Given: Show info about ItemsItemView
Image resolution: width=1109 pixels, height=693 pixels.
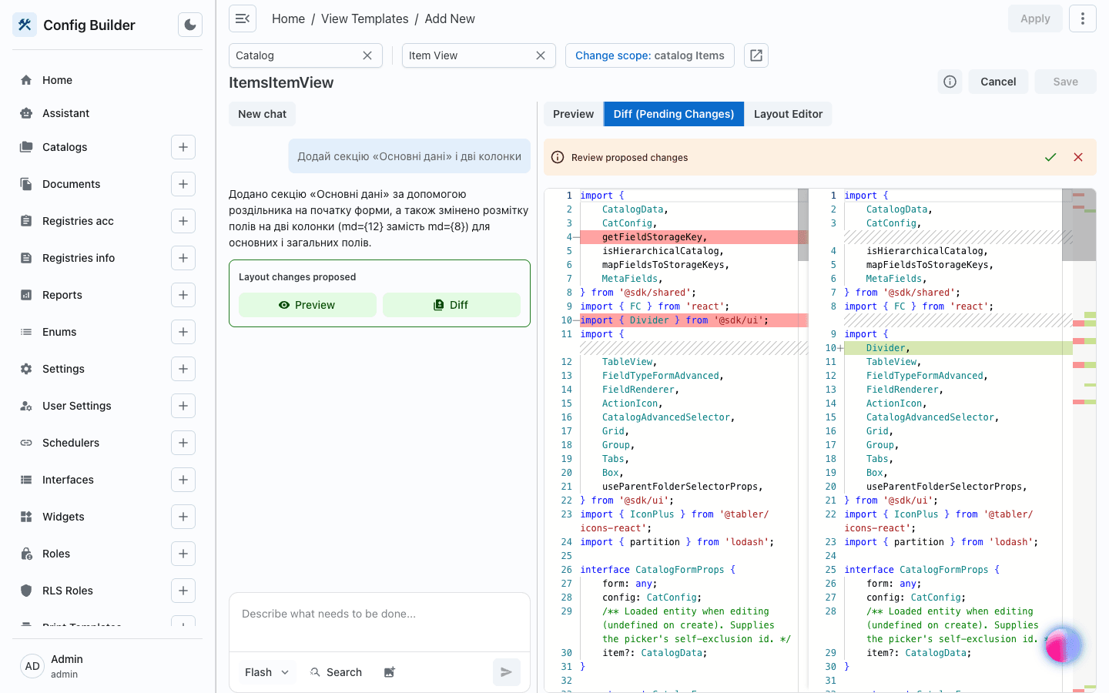Looking at the screenshot, I should click(x=950, y=82).
